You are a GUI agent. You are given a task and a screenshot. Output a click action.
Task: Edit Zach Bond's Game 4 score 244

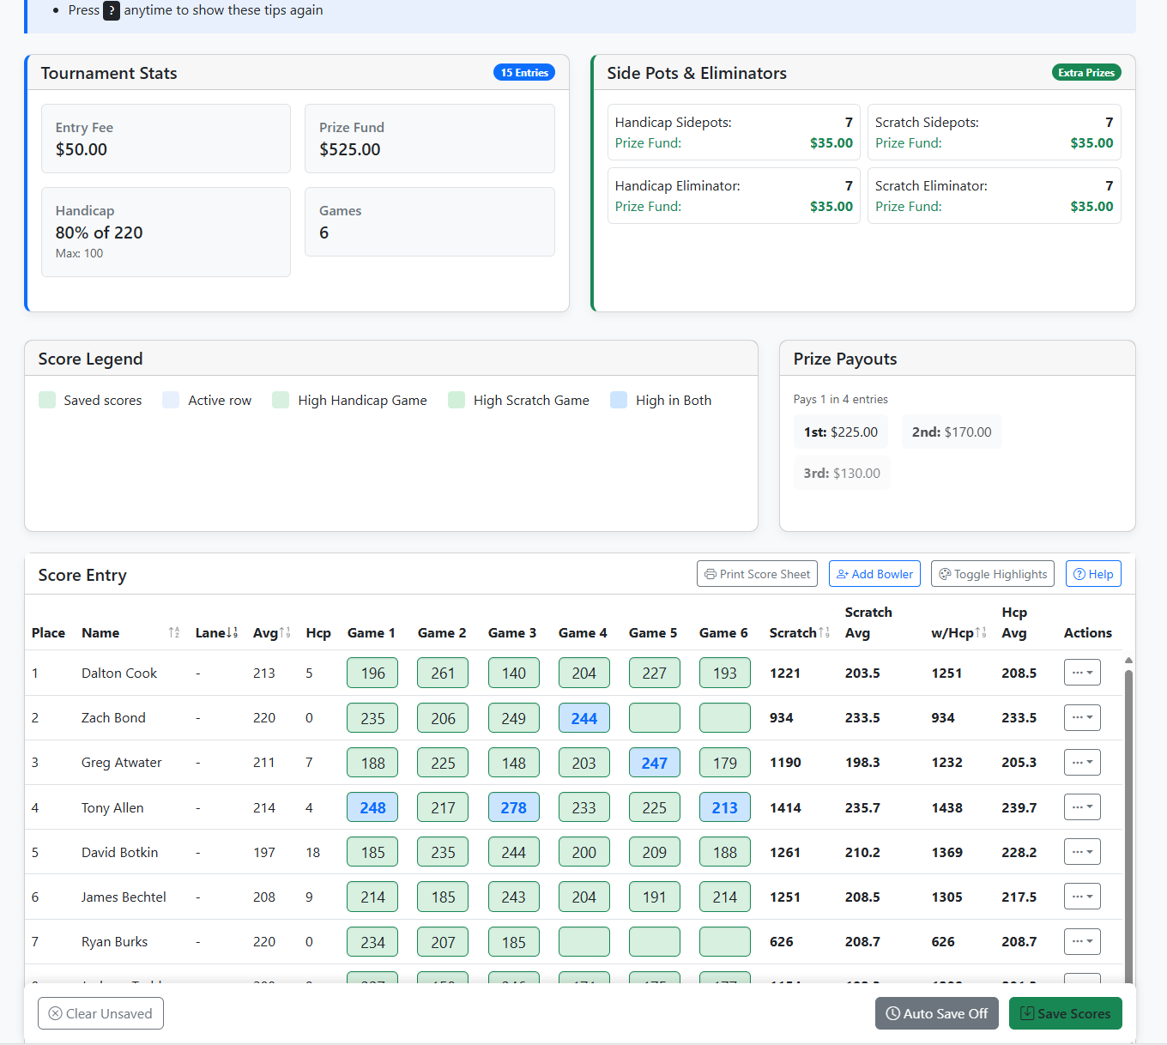tap(583, 718)
